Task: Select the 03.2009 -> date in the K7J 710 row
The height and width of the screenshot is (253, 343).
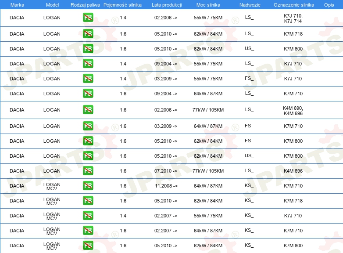Action: coord(166,79)
